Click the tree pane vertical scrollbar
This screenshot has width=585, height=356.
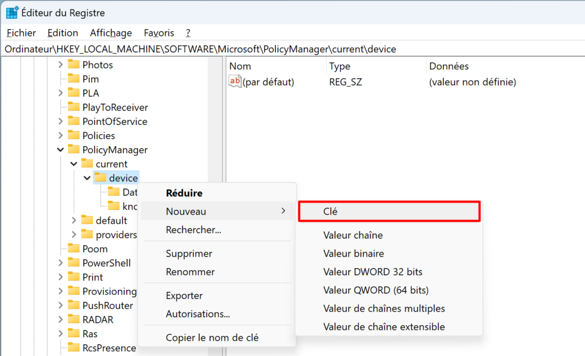click(215, 207)
